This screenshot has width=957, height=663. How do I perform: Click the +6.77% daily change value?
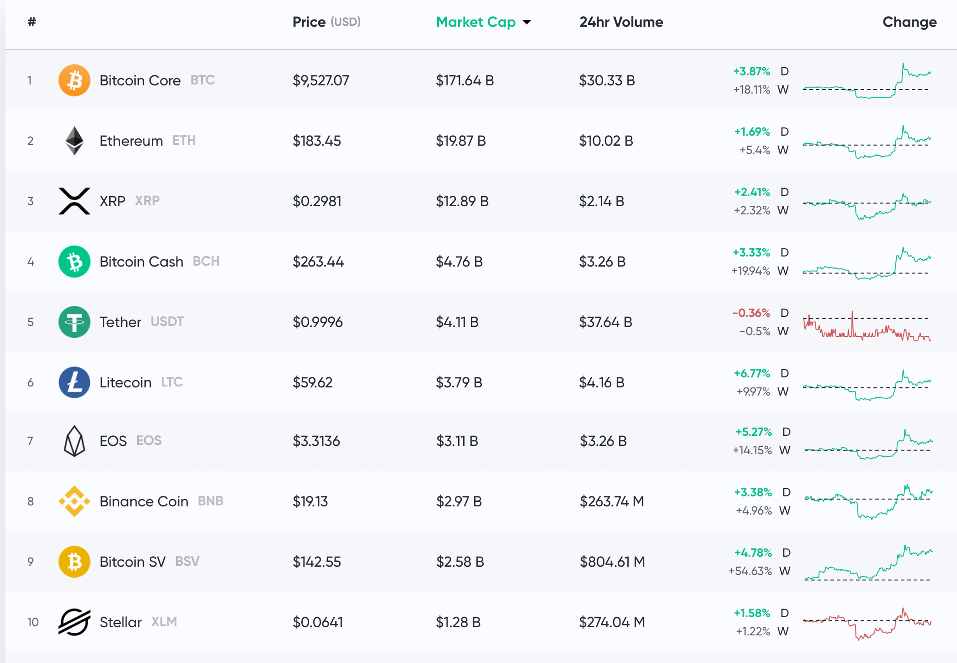click(752, 373)
